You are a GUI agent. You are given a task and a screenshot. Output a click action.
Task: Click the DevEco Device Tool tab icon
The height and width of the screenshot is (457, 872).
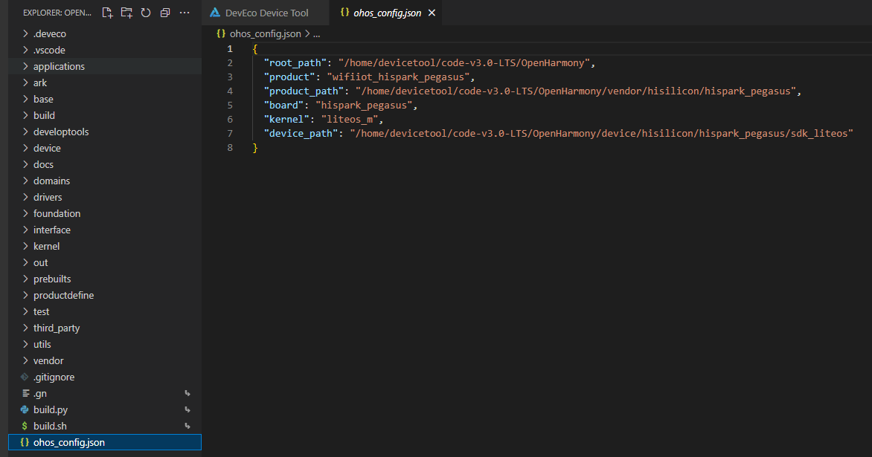click(215, 13)
